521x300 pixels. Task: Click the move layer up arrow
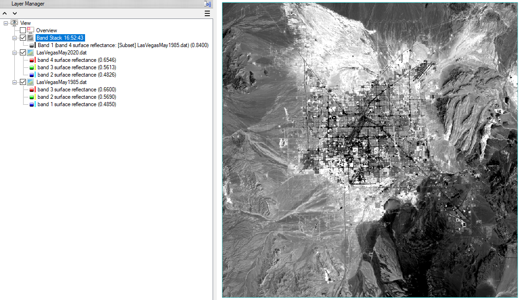(x=5, y=13)
